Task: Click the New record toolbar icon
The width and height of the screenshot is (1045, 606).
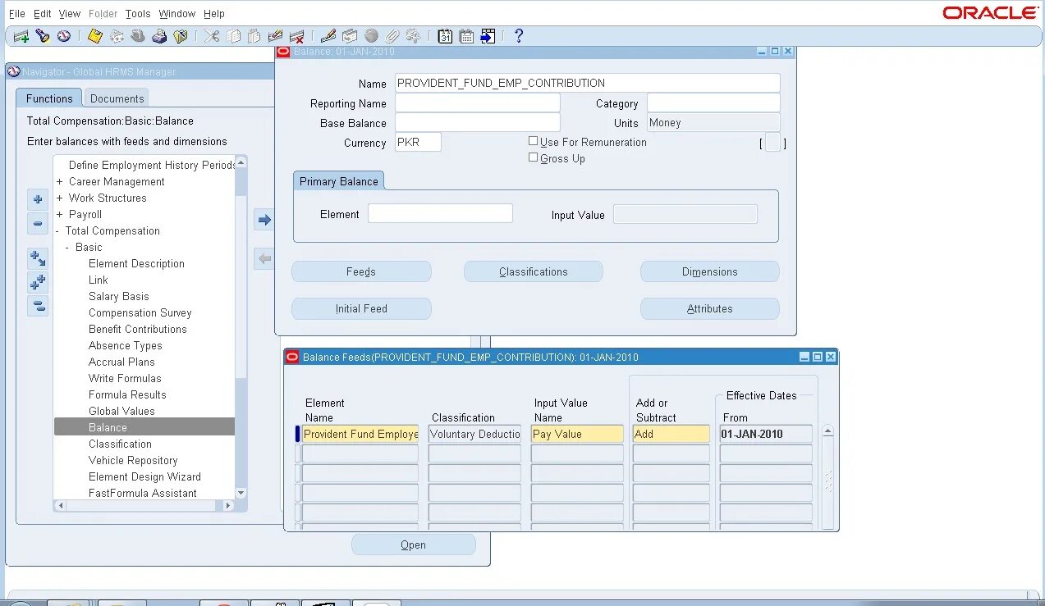Action: (x=21, y=36)
